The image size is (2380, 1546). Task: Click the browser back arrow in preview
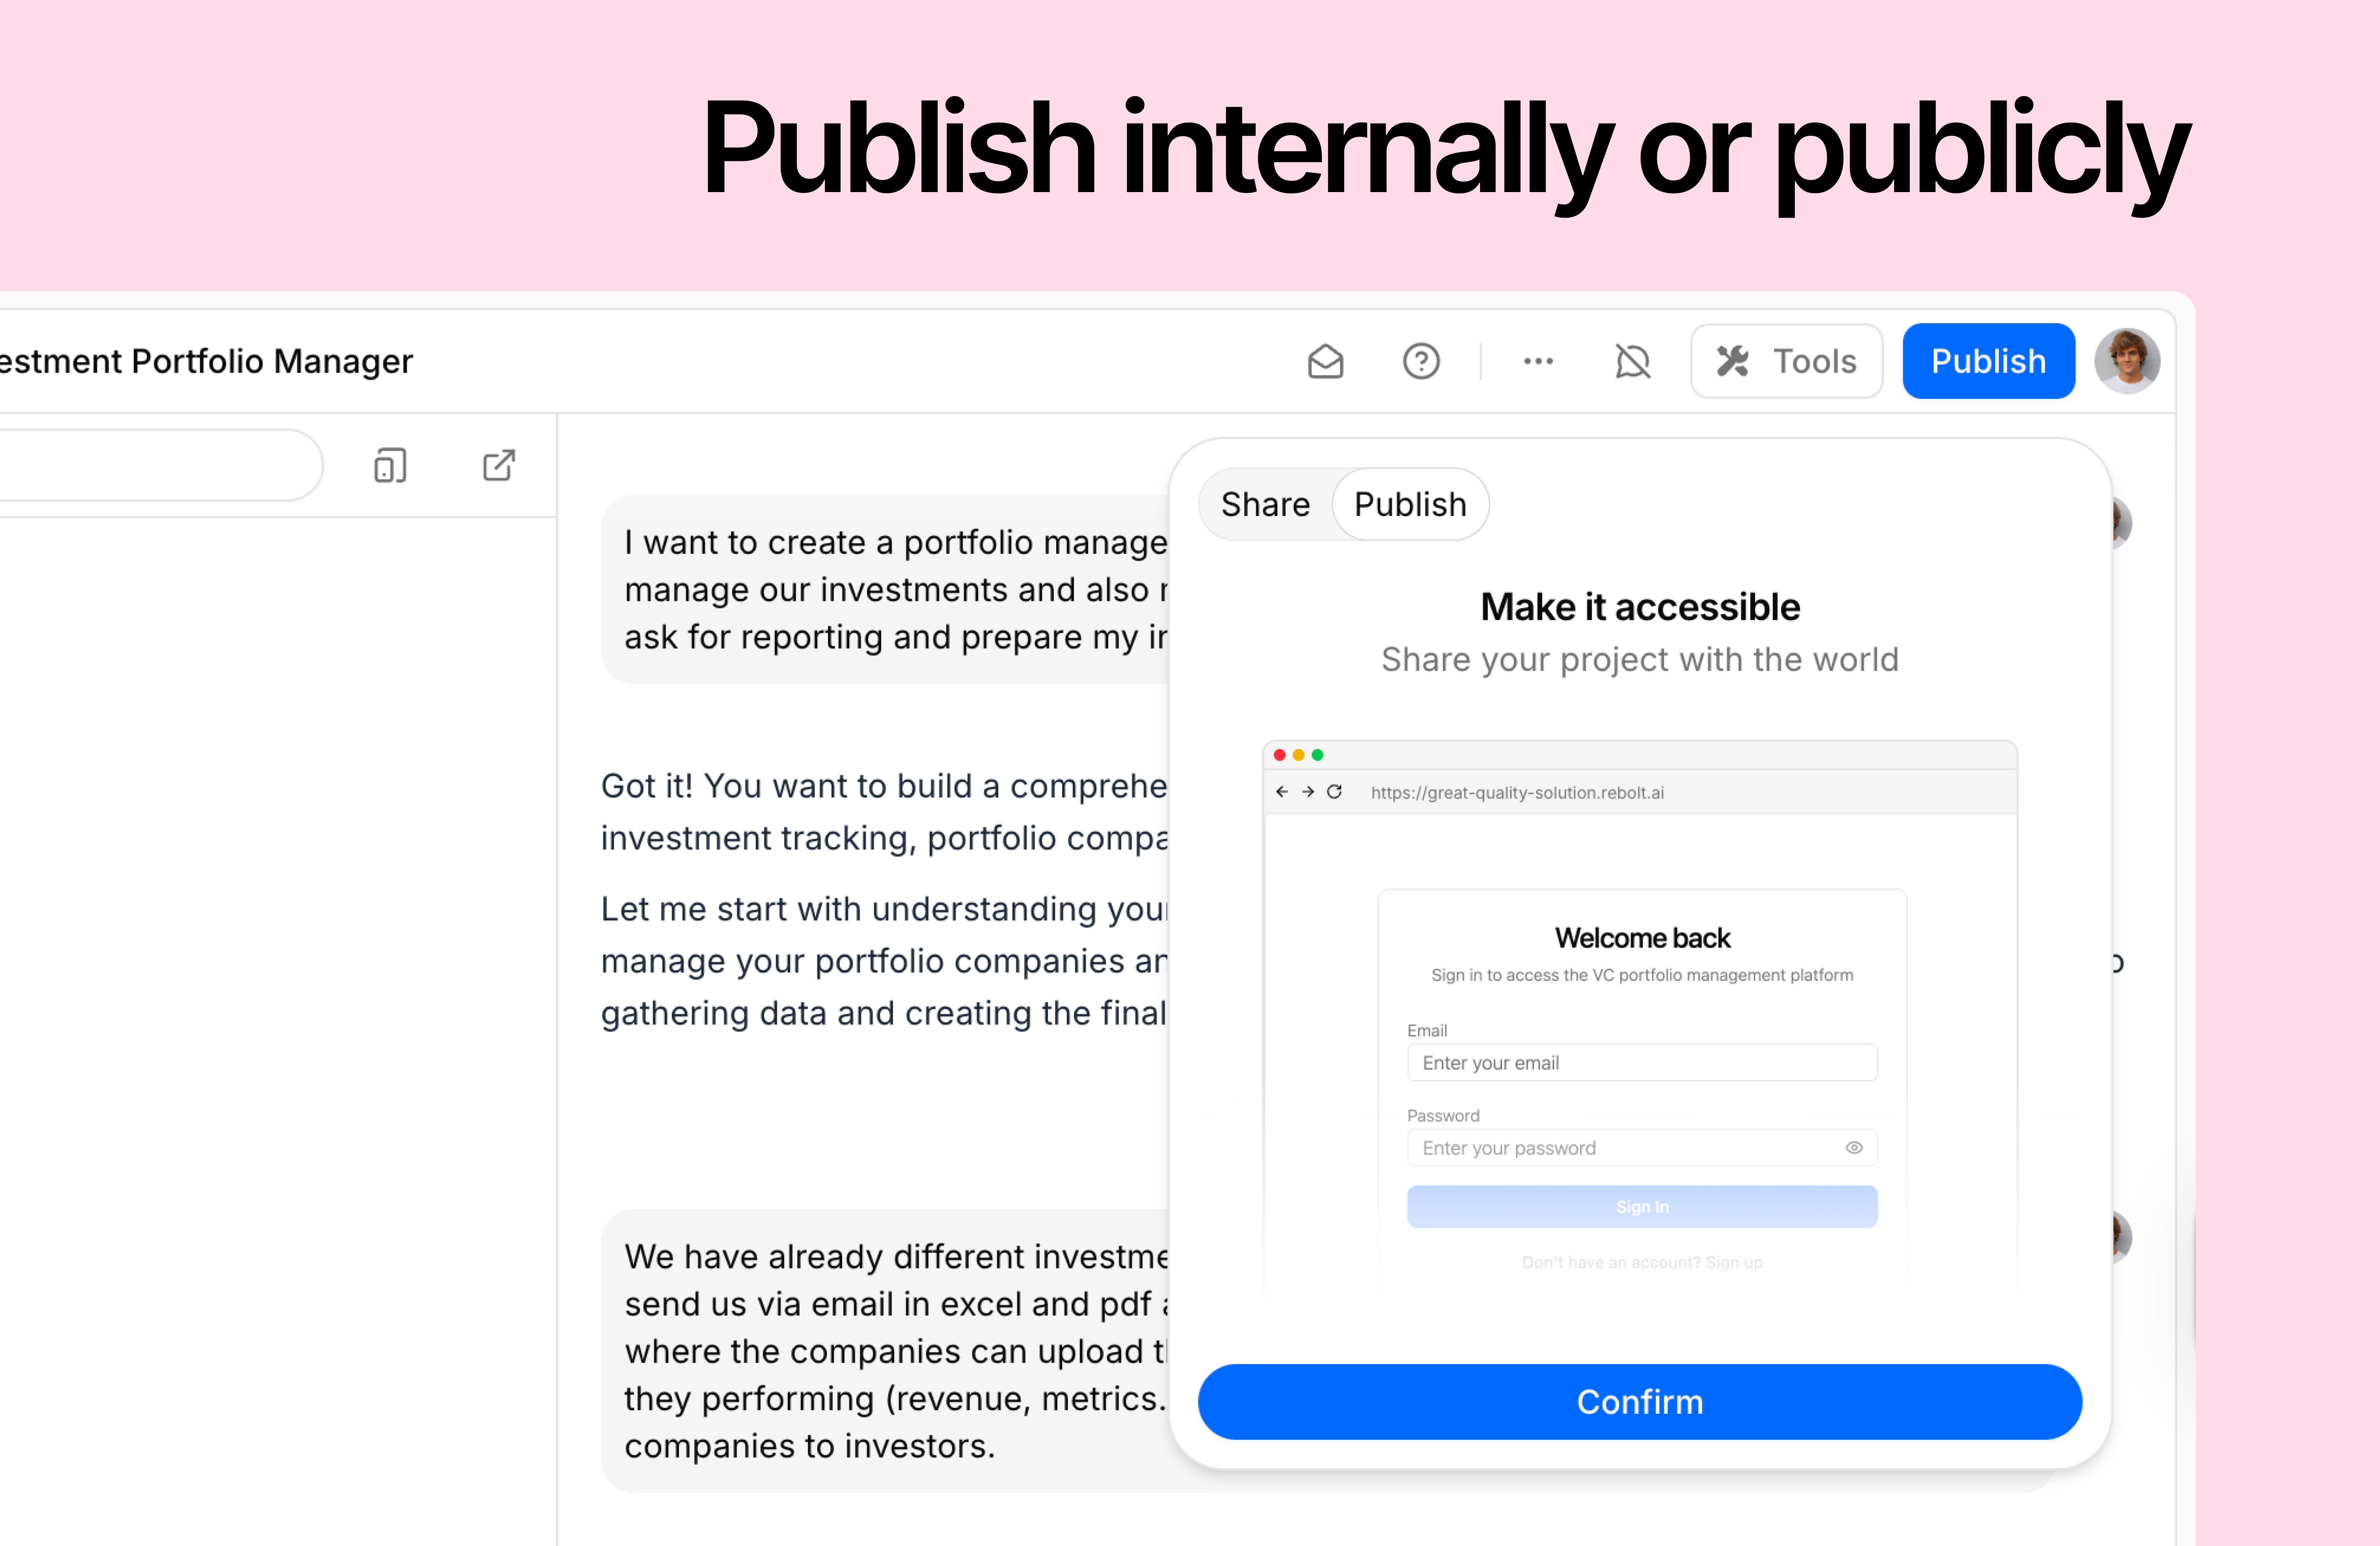coord(1282,792)
